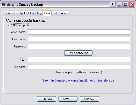This screenshot has height=105, width=136.
Task: Focus the Server name input field
Action: pyautogui.click(x=79, y=32)
